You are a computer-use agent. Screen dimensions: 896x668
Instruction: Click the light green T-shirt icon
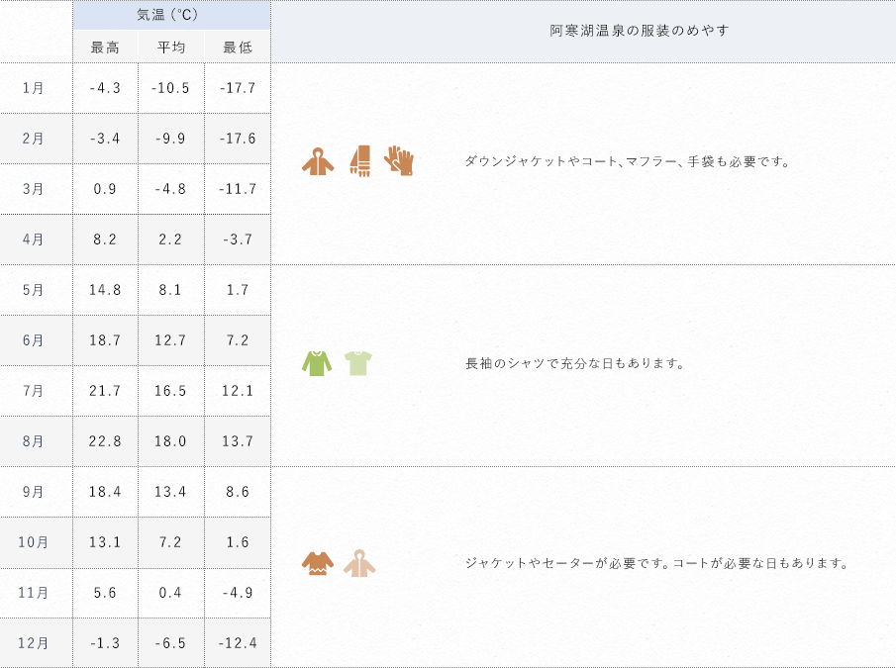(358, 363)
